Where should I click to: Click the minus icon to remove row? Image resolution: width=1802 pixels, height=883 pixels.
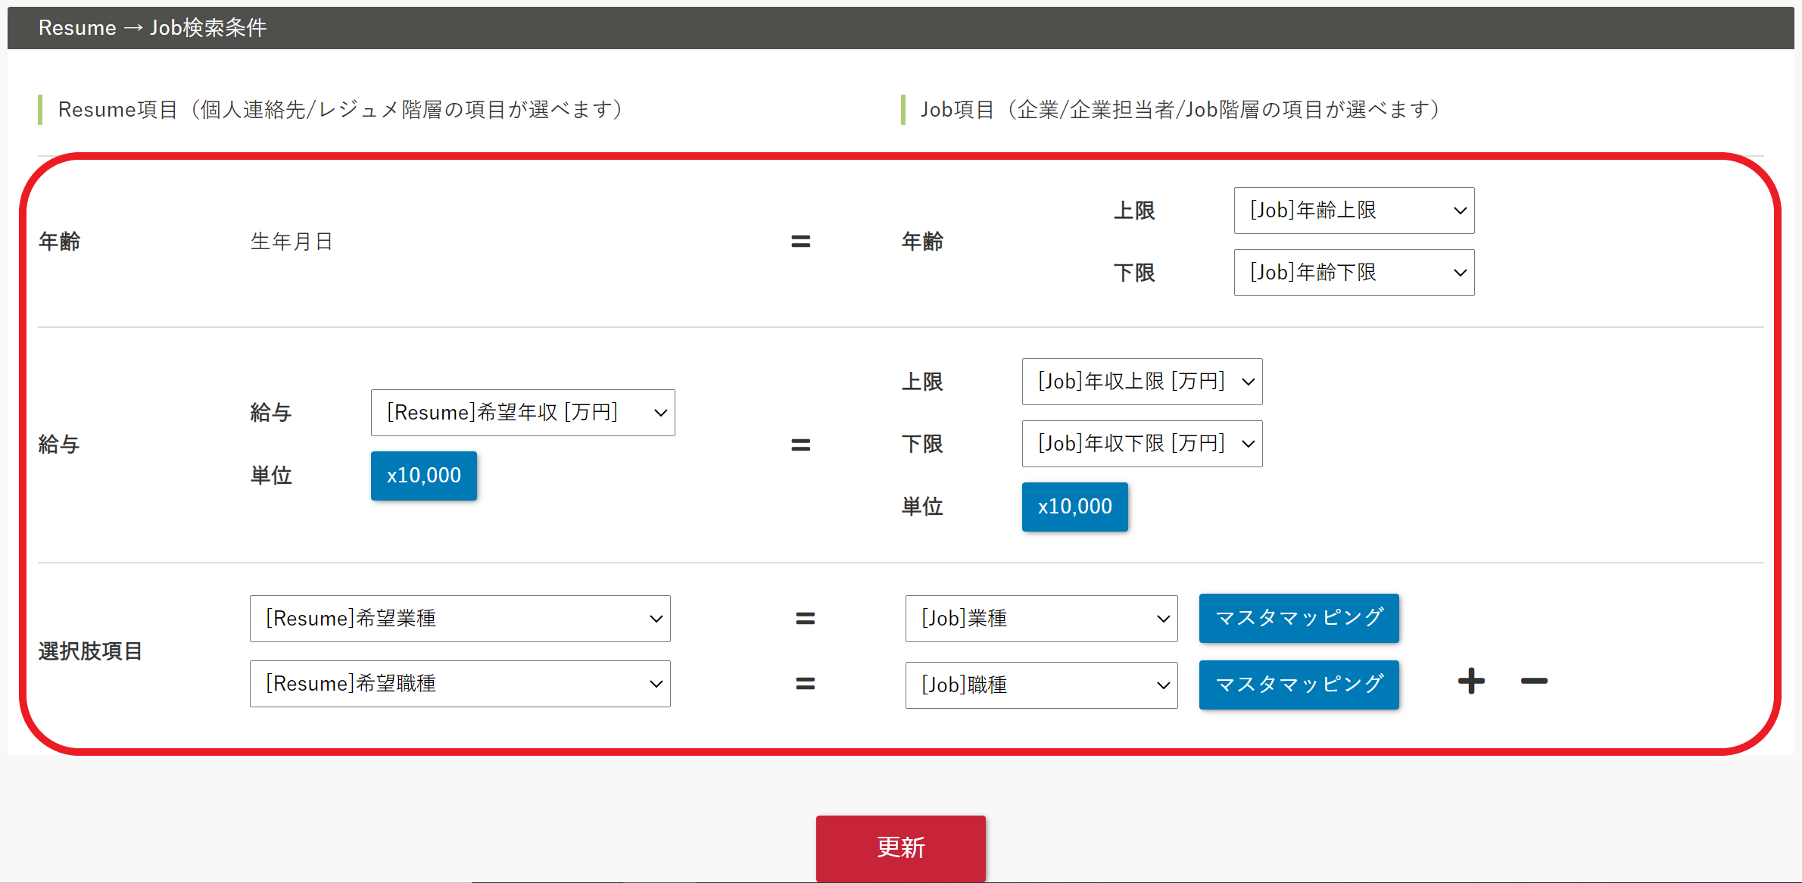[1534, 682]
